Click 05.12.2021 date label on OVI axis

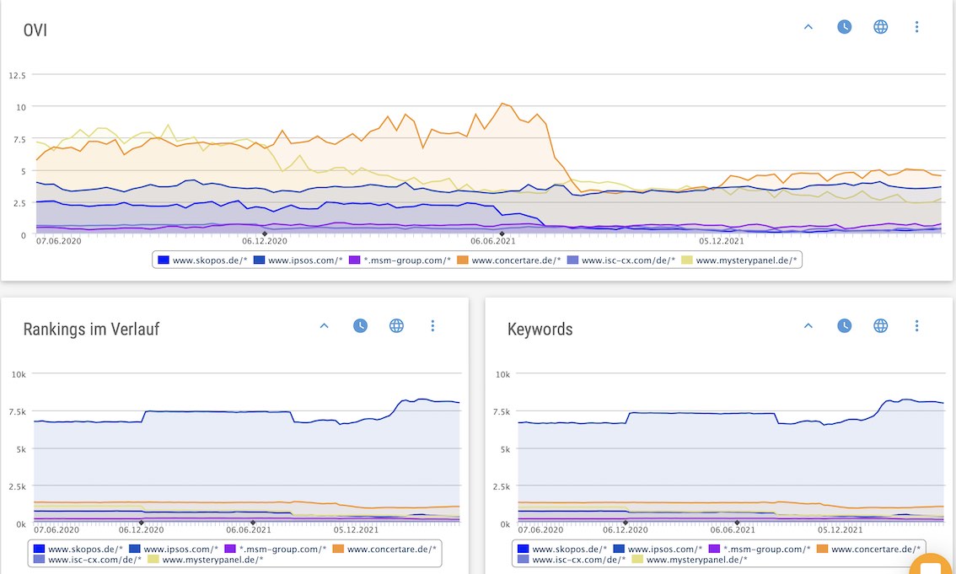point(722,241)
